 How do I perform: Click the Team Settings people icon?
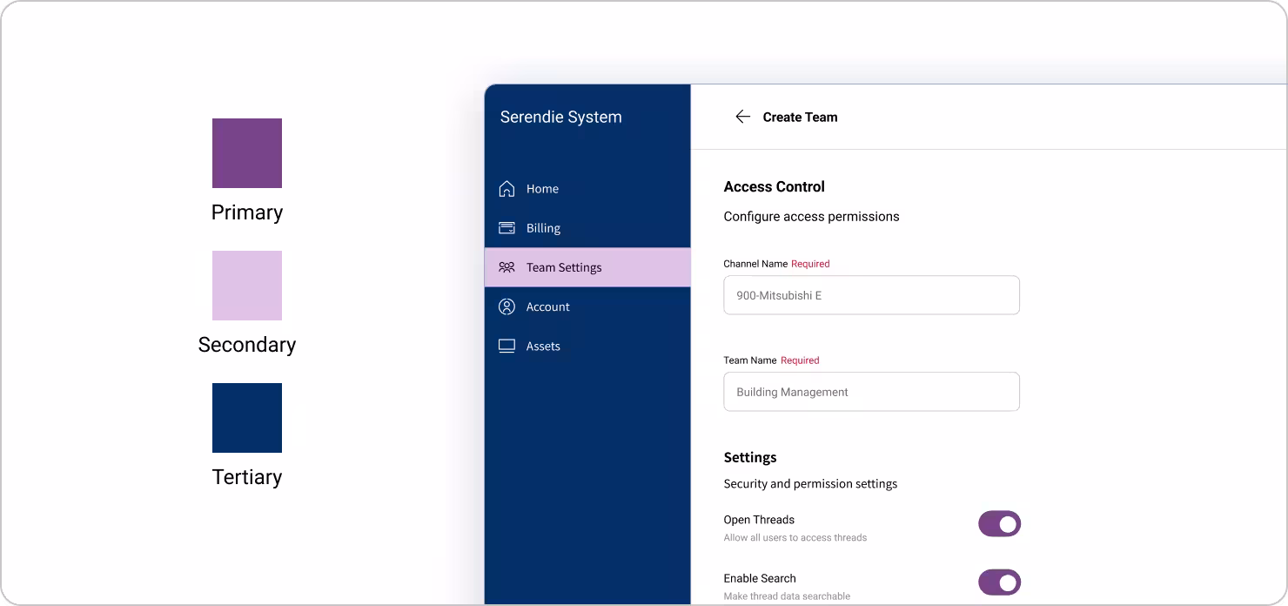[x=506, y=267]
